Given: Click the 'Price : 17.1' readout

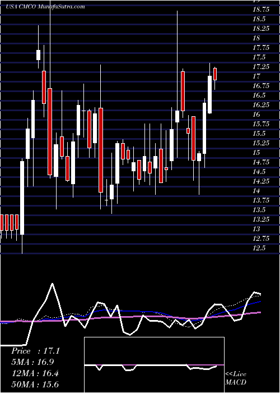Looking at the screenshot, I should point(35,351).
